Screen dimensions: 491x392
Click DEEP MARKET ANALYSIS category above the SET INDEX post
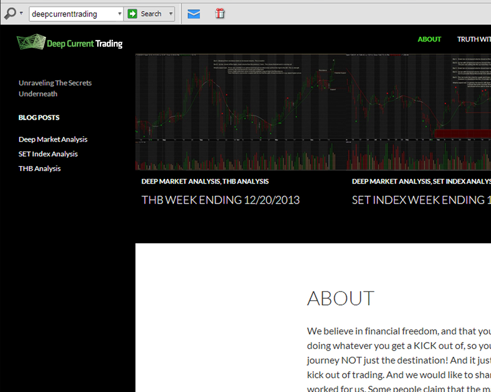tap(391, 182)
